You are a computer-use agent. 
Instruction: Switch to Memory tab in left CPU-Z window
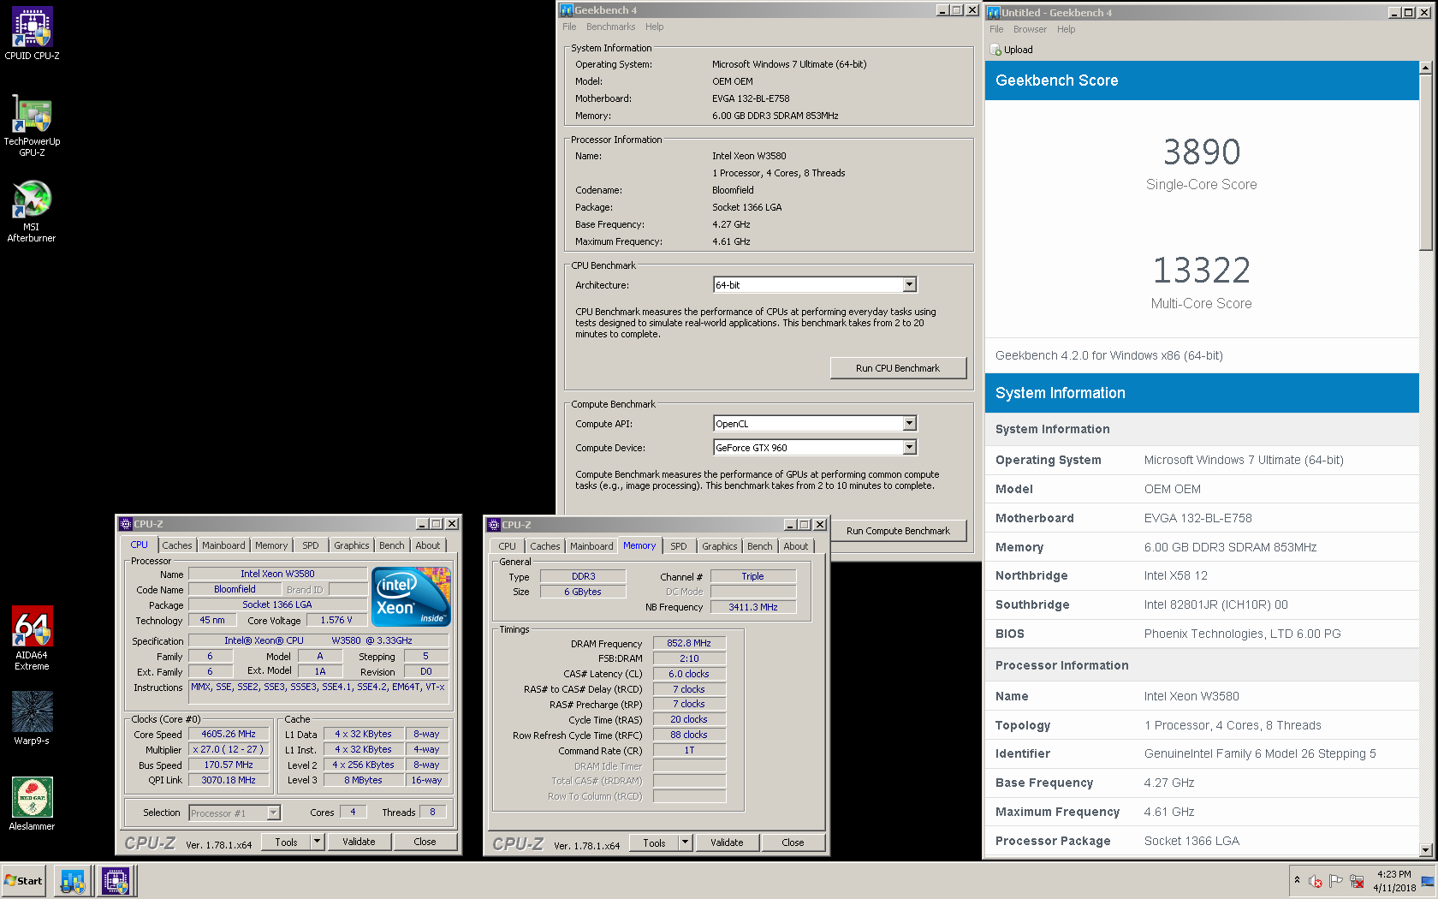pyautogui.click(x=271, y=545)
